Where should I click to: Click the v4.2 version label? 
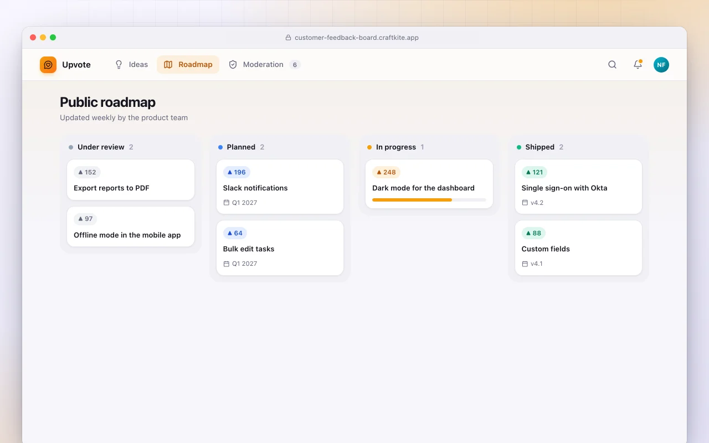[x=537, y=203]
